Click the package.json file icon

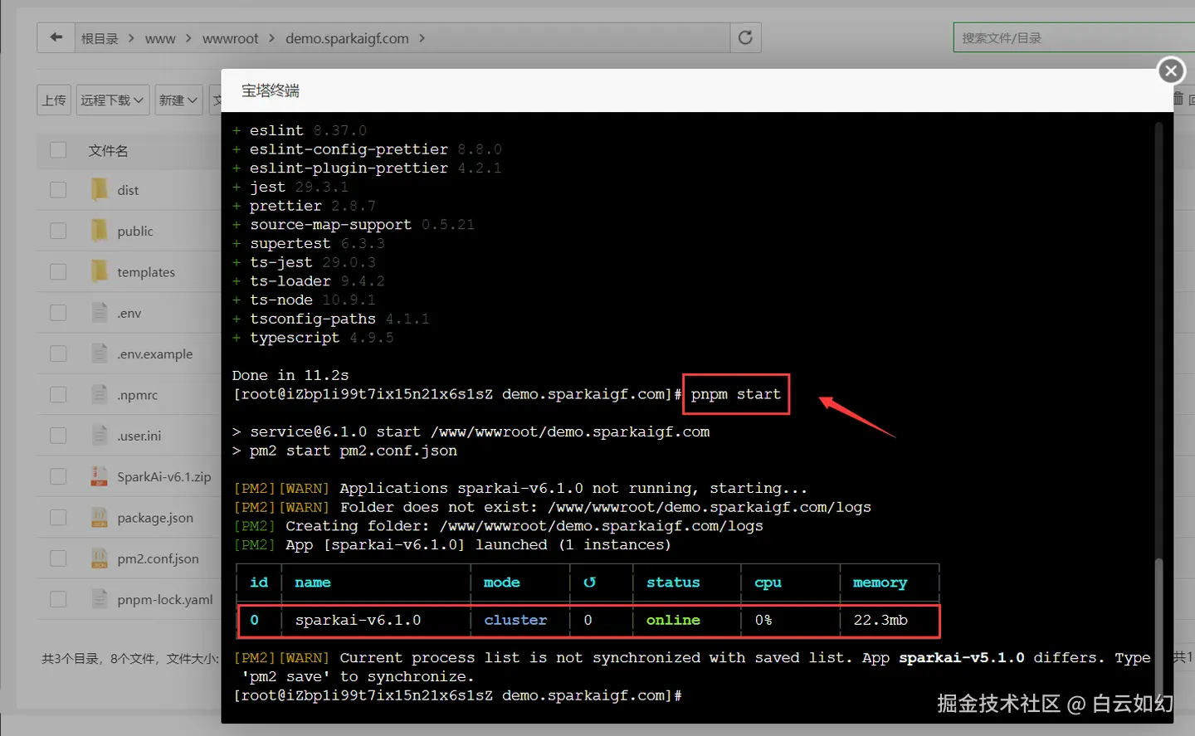pos(100,517)
